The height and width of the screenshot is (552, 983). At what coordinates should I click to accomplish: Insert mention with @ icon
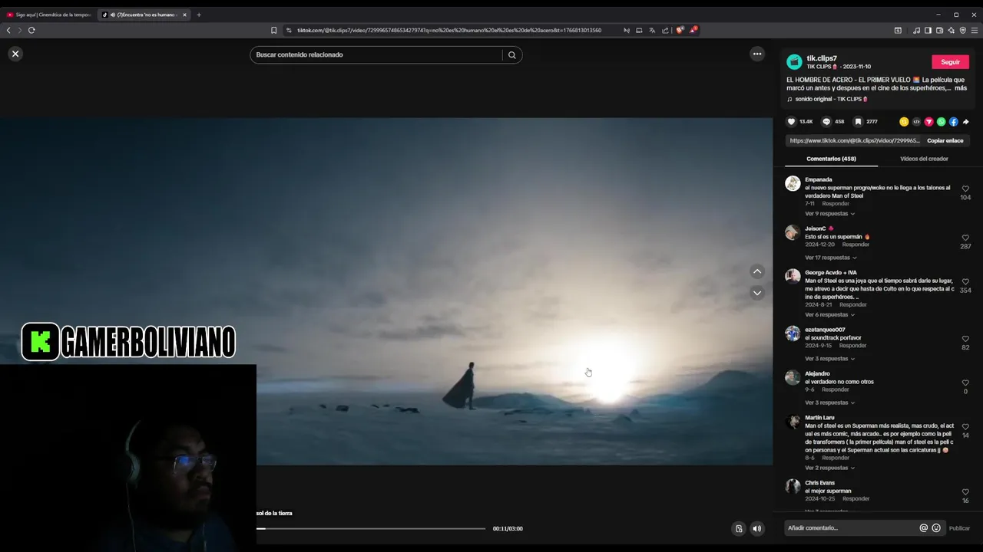click(x=924, y=527)
